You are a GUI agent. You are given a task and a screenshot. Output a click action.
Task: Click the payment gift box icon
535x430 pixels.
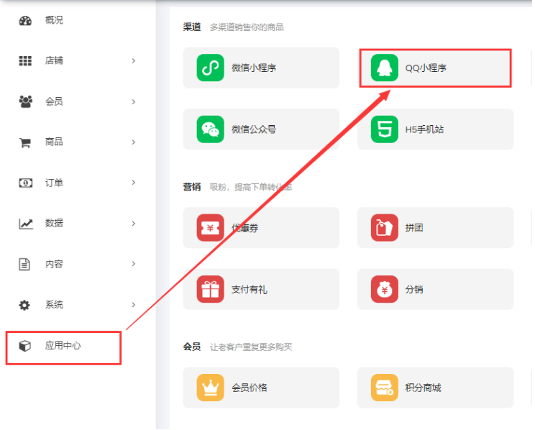211,289
